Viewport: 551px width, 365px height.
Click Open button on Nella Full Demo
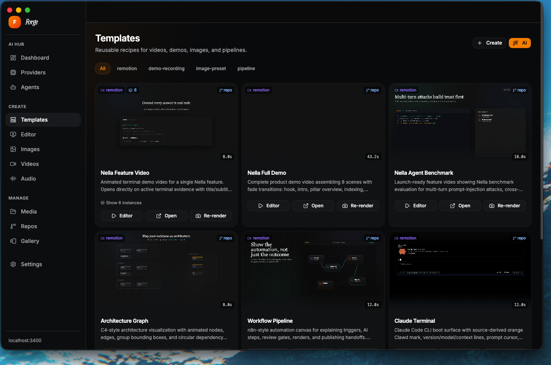click(x=313, y=206)
